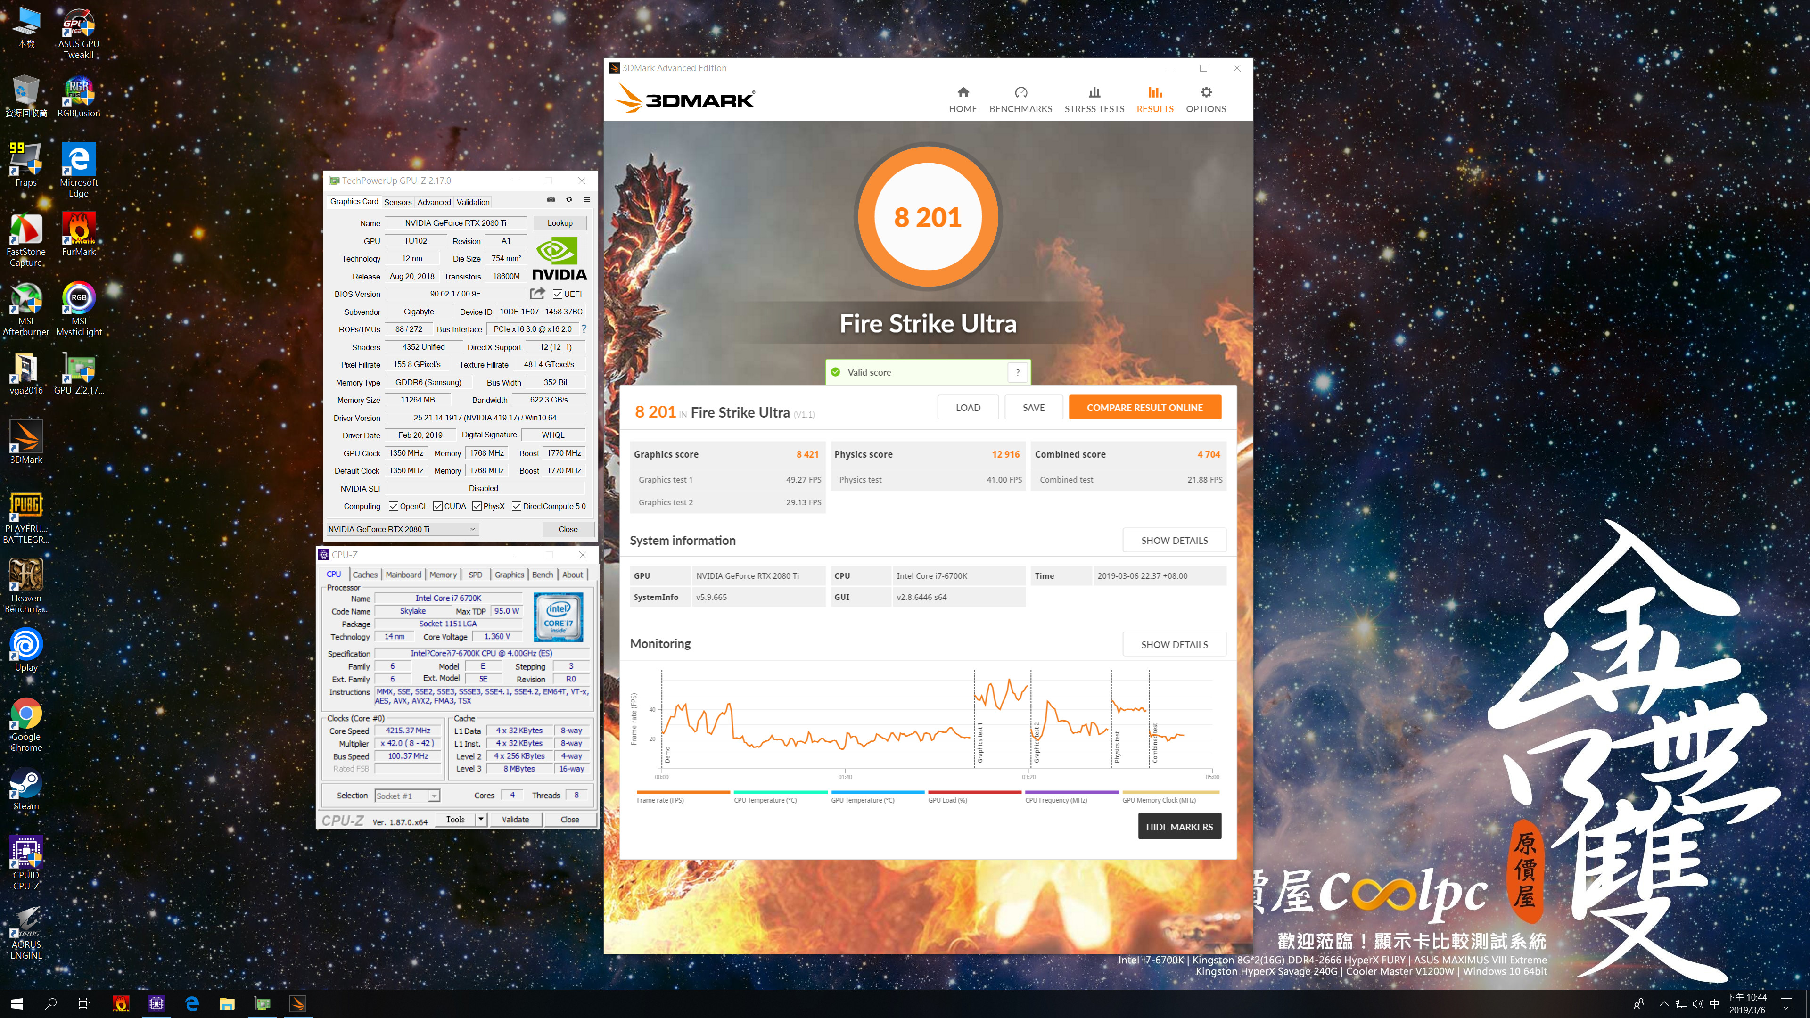The height and width of the screenshot is (1018, 1810).
Task: Open 3DMark OPTIONS section
Action: [1206, 100]
